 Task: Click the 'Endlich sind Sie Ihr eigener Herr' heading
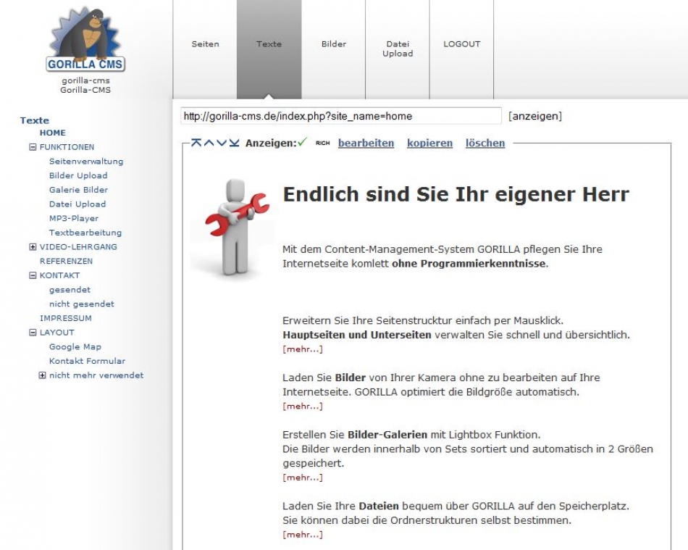click(x=456, y=194)
